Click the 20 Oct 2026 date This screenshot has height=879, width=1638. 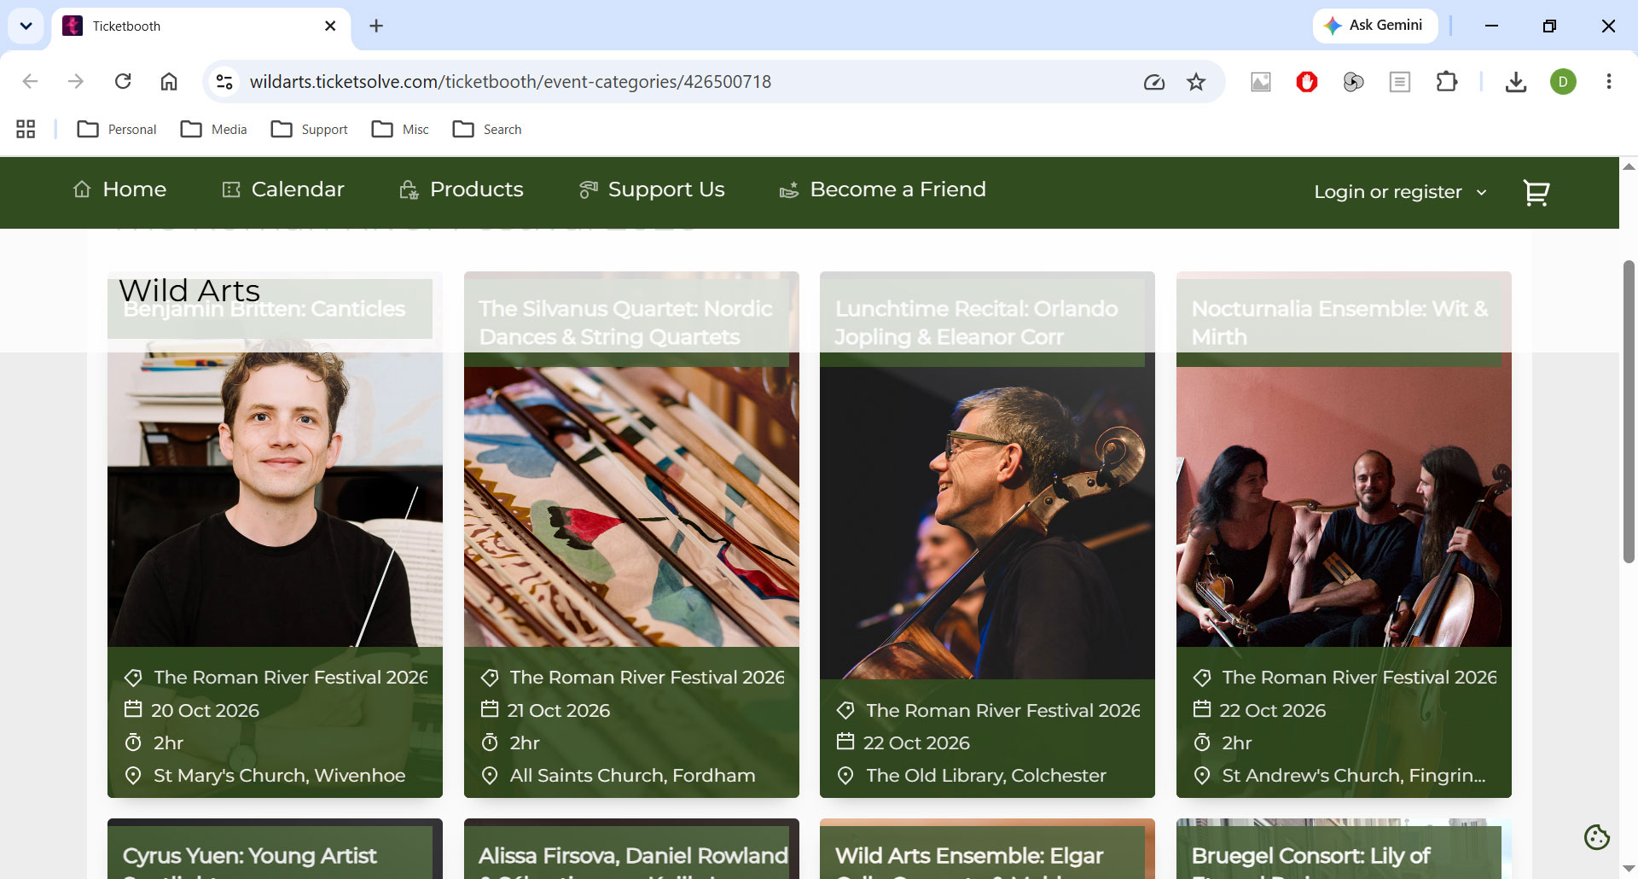point(205,710)
